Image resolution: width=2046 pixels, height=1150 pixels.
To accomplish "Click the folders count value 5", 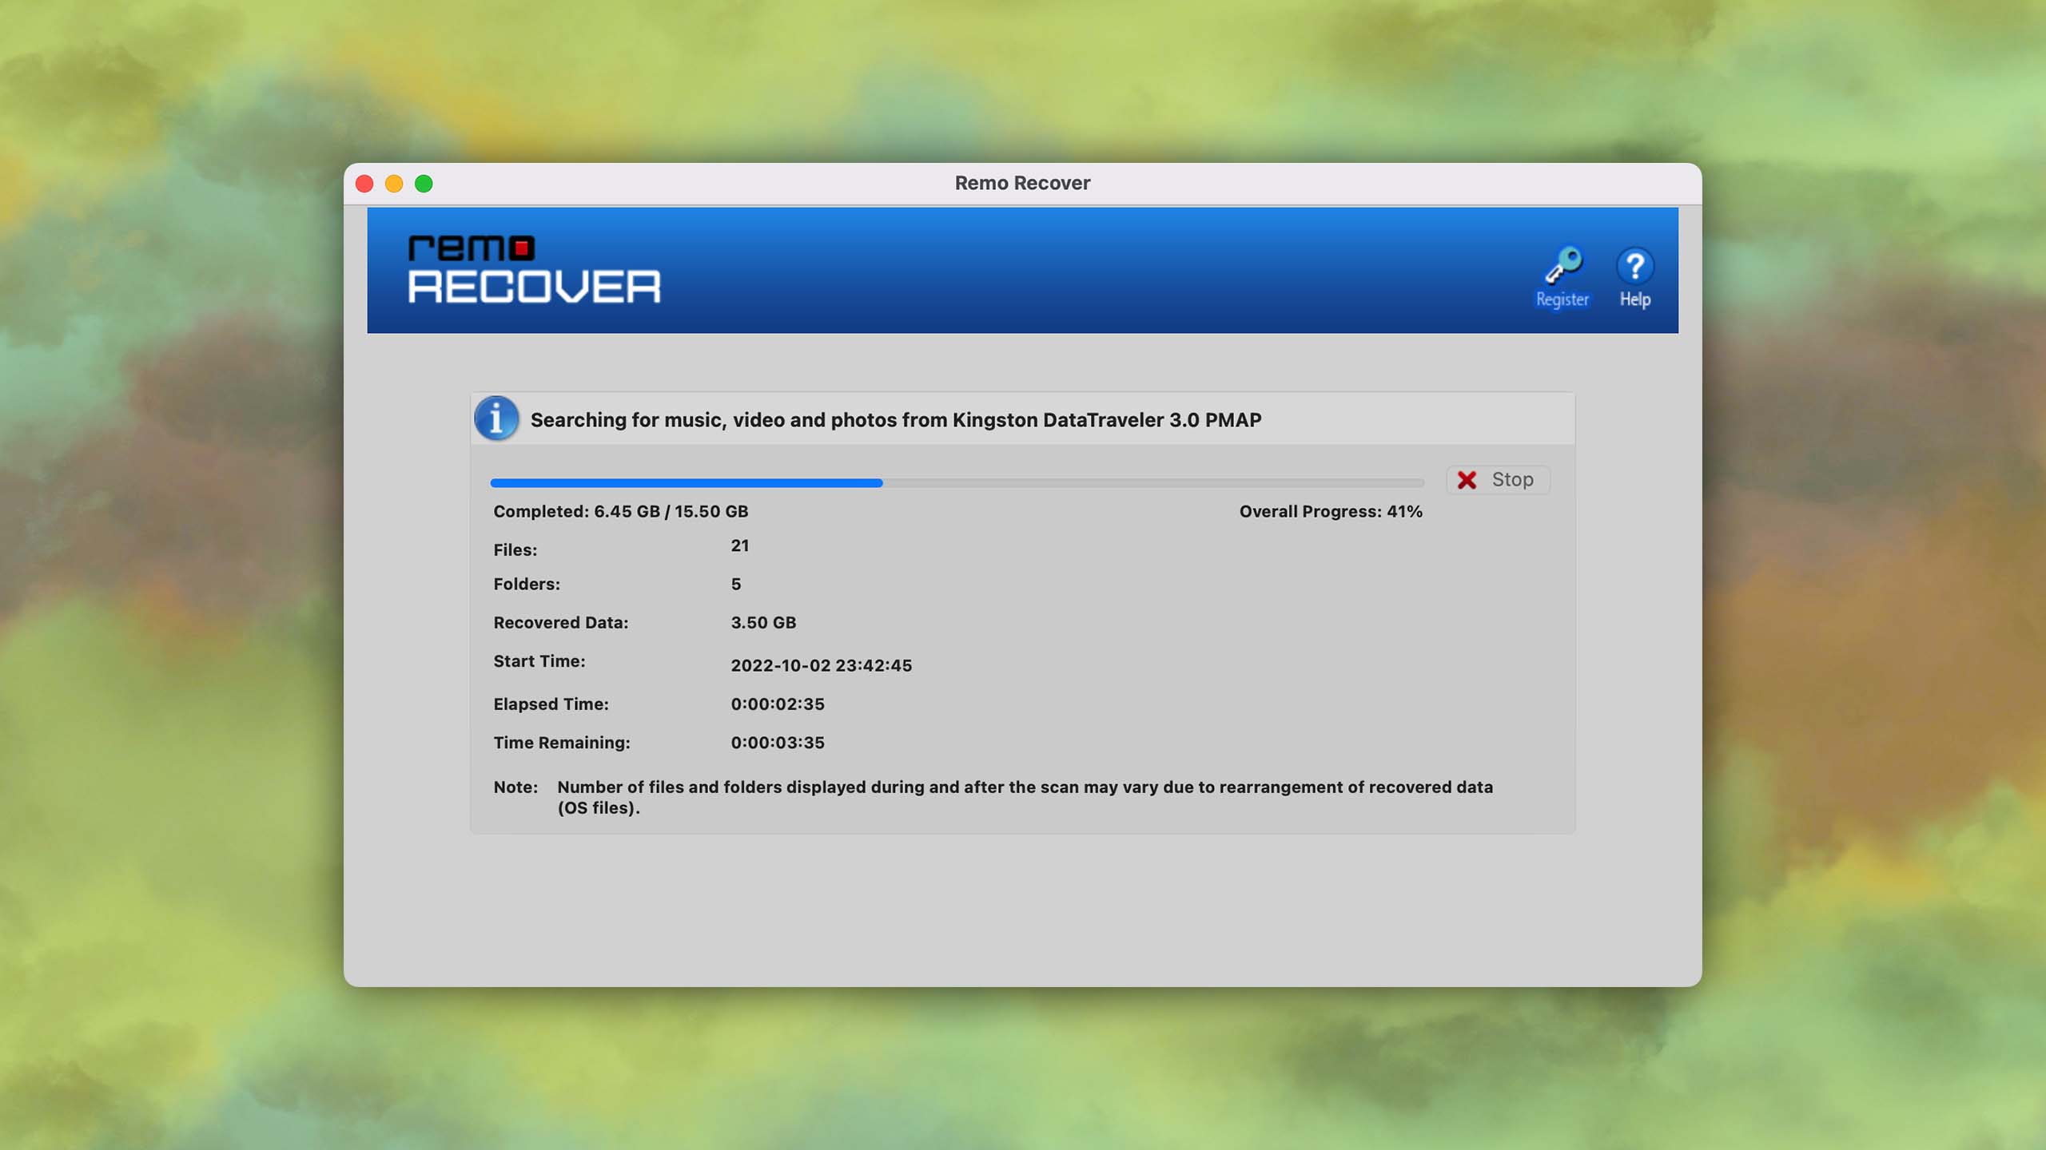I will pyautogui.click(x=736, y=584).
